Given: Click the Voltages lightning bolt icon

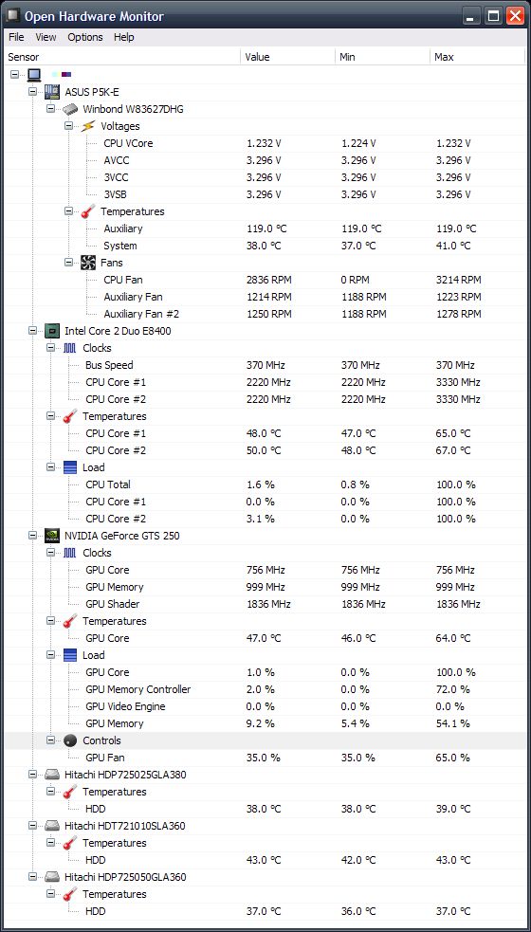Looking at the screenshot, I should tap(88, 126).
